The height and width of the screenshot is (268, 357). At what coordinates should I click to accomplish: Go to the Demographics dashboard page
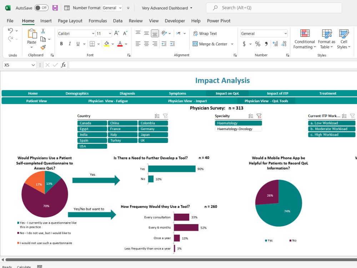[77, 93]
